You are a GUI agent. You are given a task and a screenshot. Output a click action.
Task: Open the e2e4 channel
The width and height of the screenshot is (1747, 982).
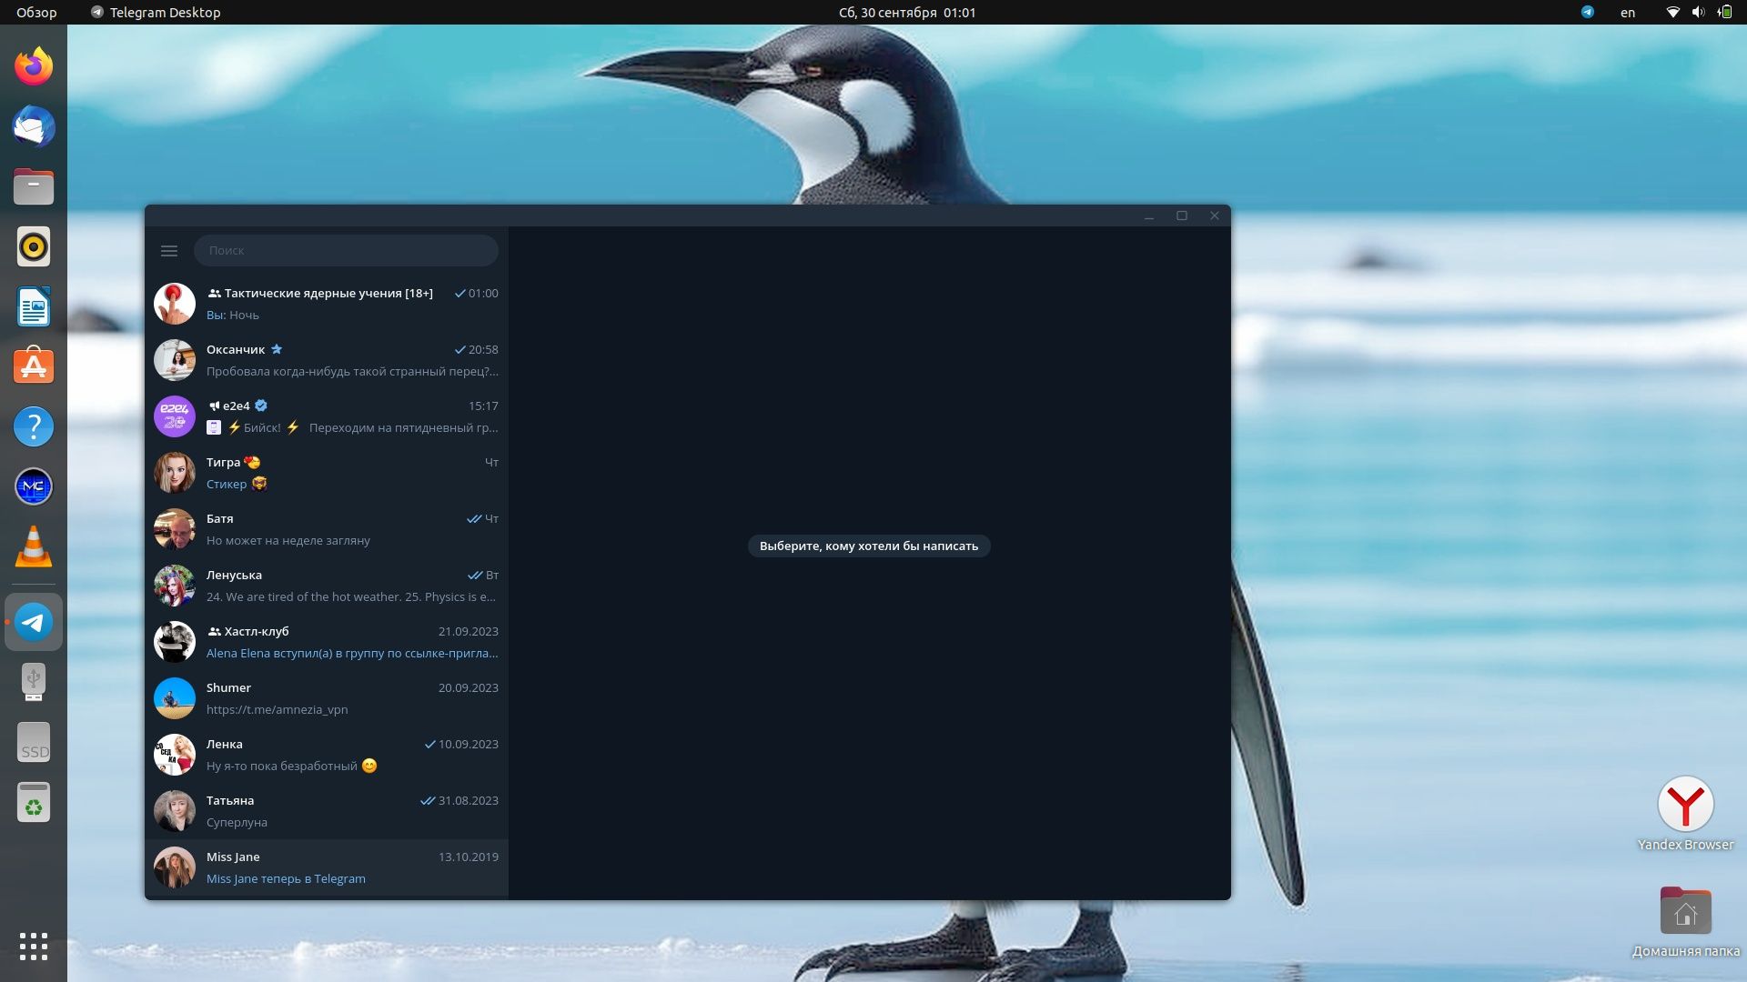327,416
